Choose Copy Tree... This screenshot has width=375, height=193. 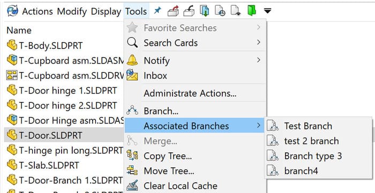tap(196, 156)
